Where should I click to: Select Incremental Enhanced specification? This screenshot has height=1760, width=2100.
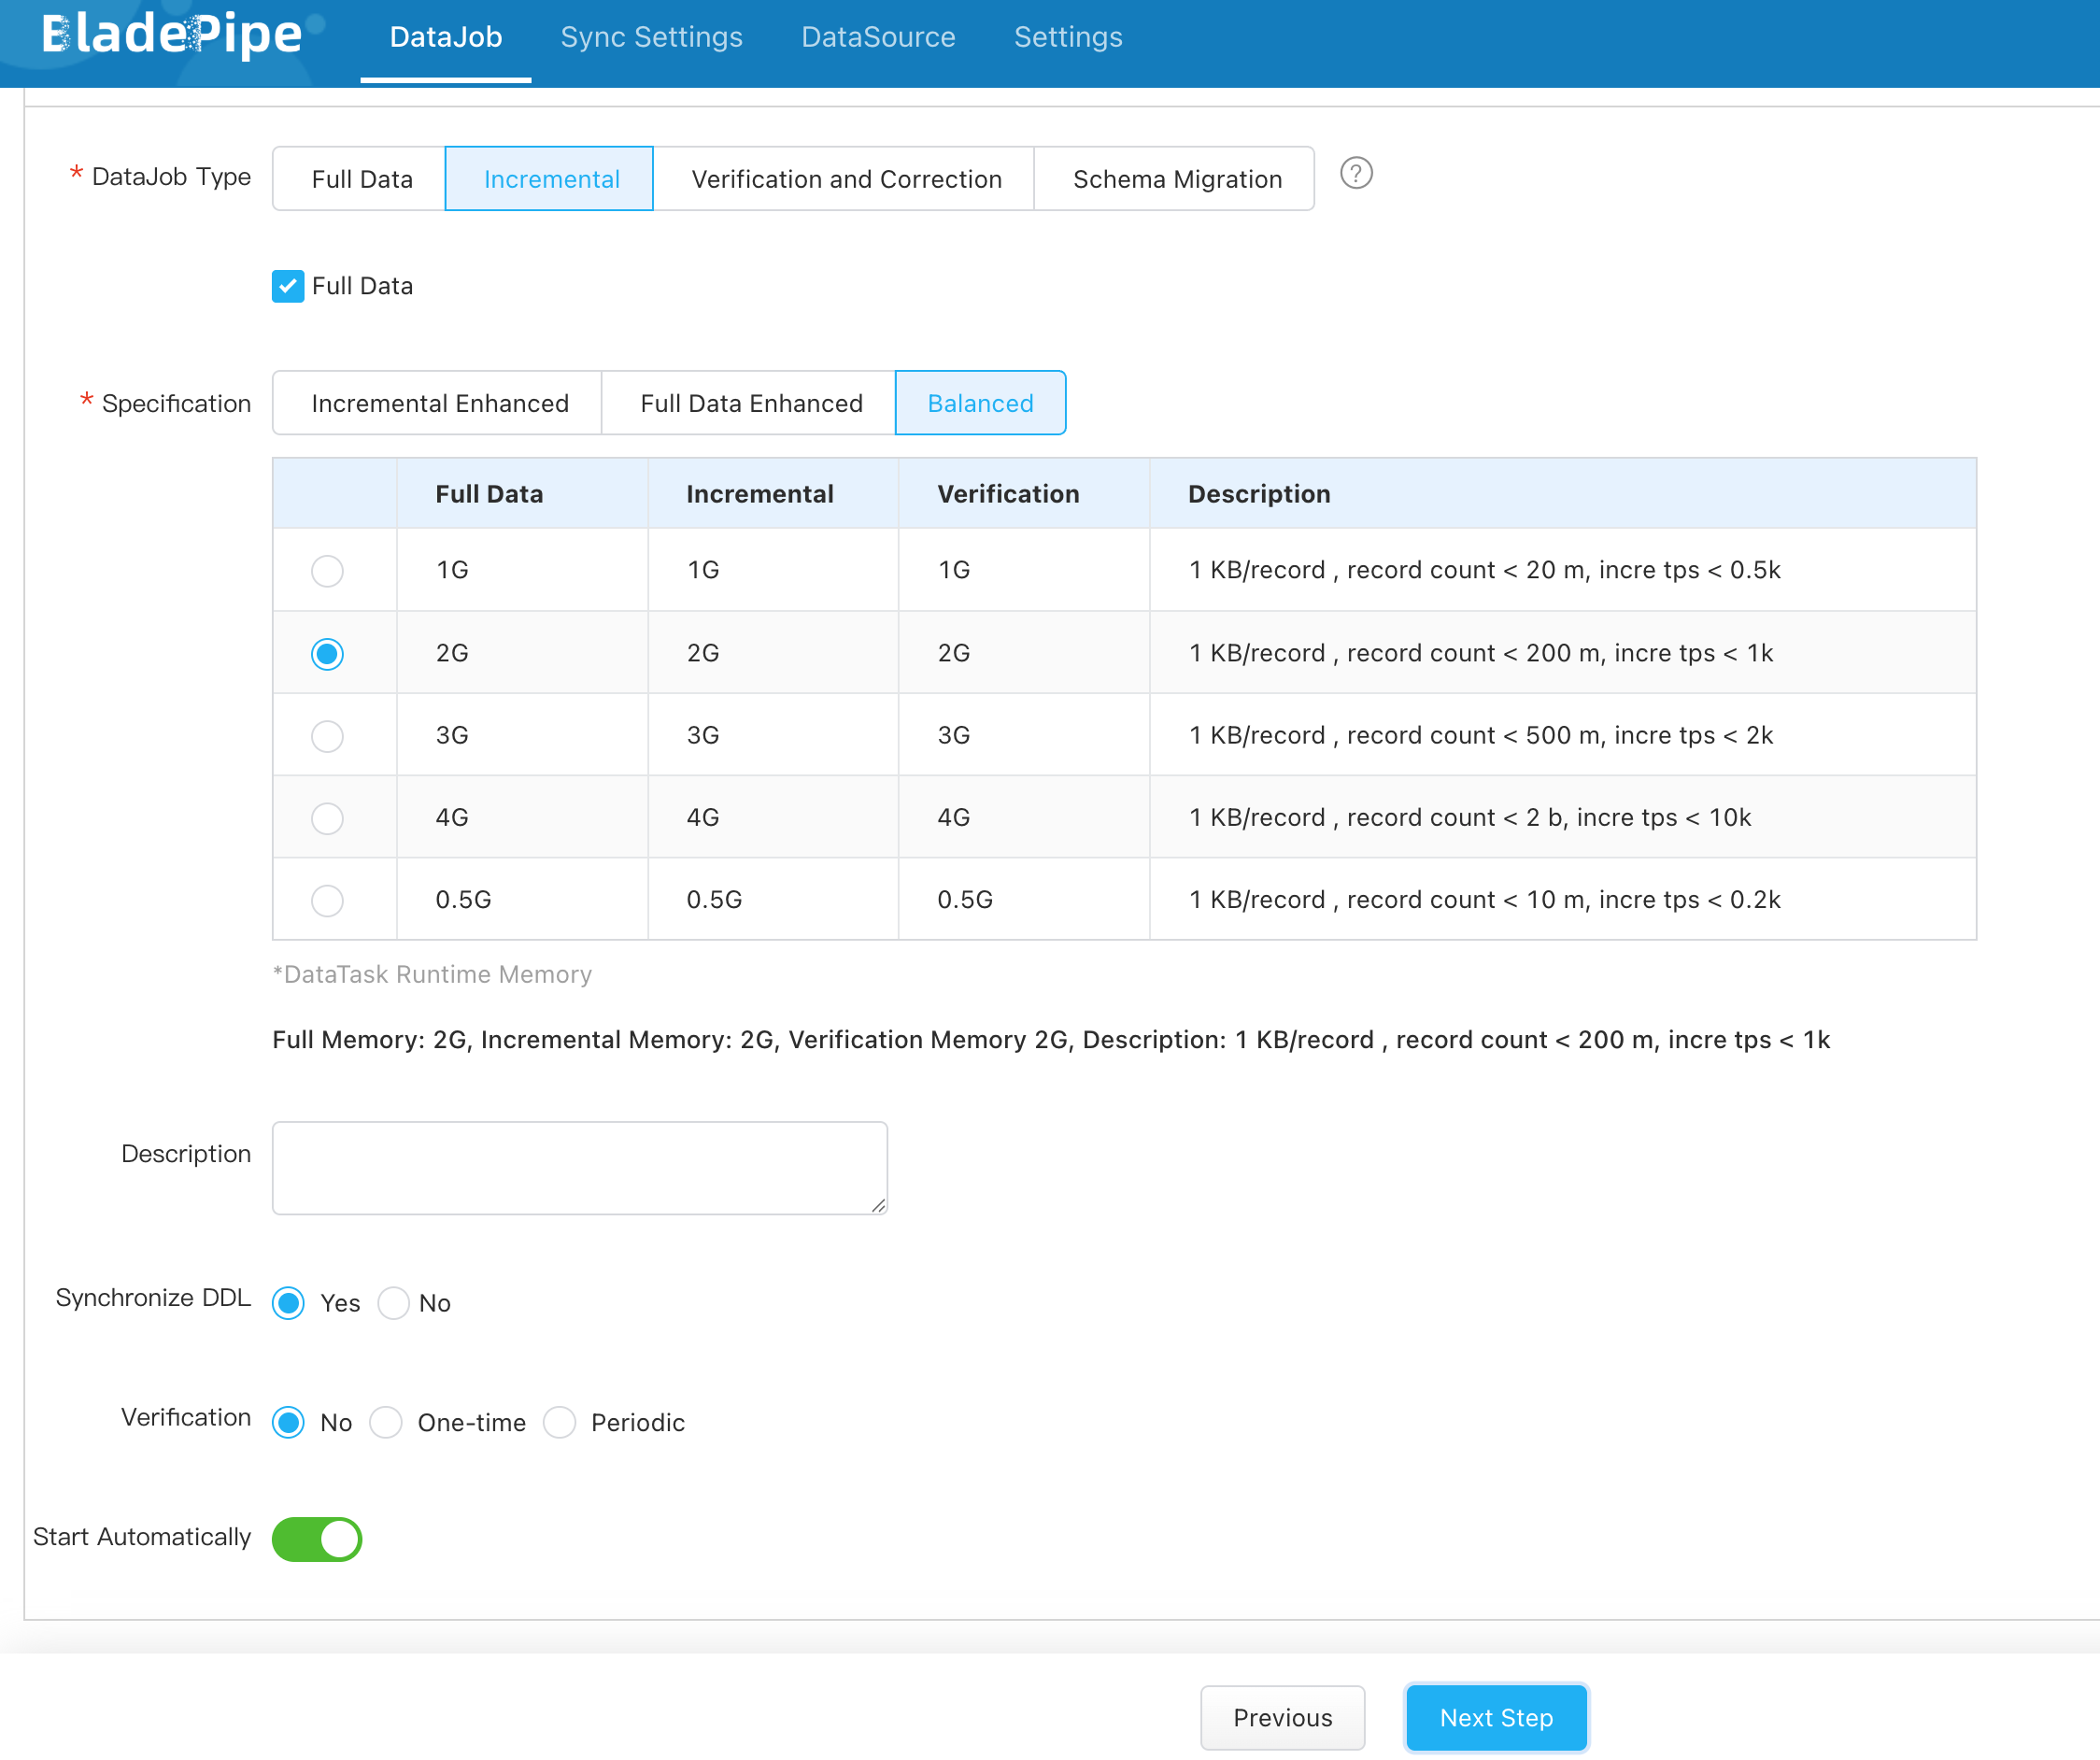439,403
